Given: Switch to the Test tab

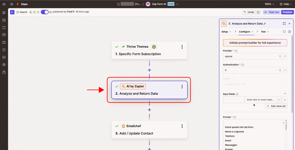Looking at the screenshot, I should (263, 32).
